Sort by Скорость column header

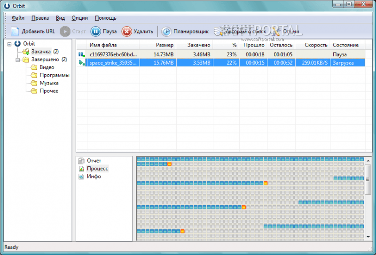(313, 45)
